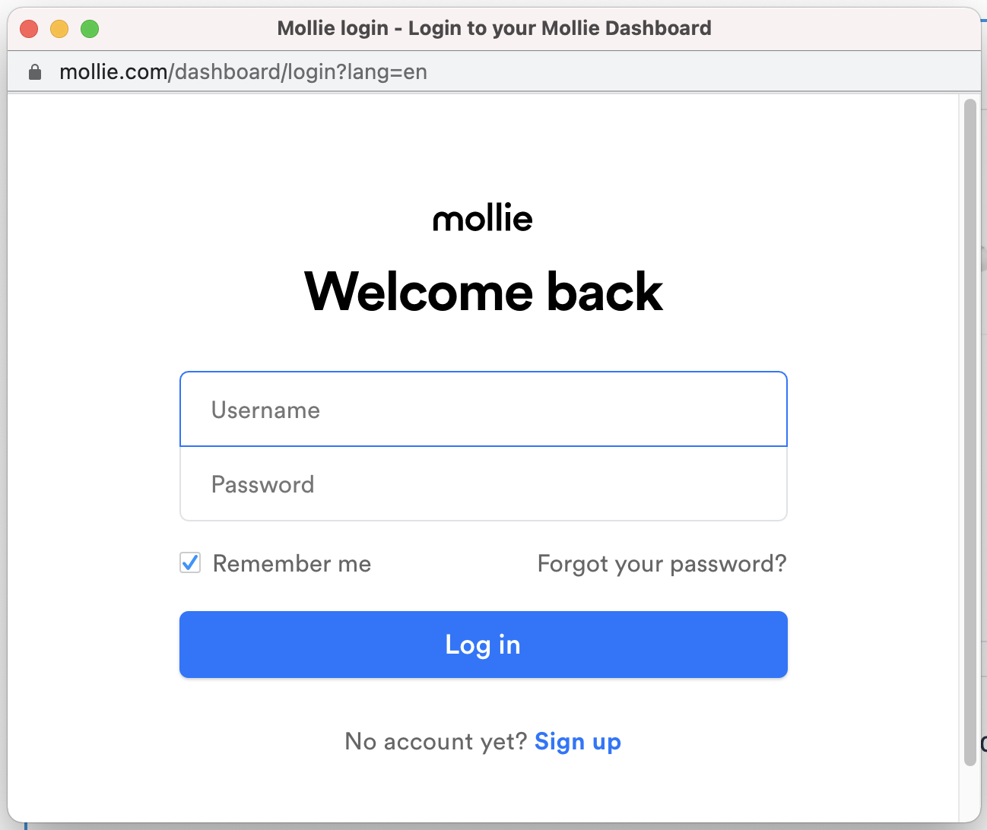Close the Mollie login window
Image resolution: width=987 pixels, height=830 pixels.
pyautogui.click(x=29, y=29)
